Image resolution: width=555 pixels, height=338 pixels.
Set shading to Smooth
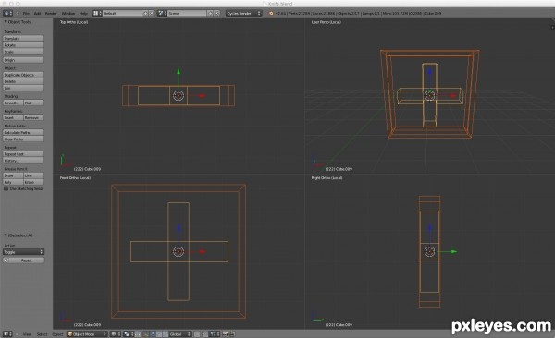coord(13,103)
